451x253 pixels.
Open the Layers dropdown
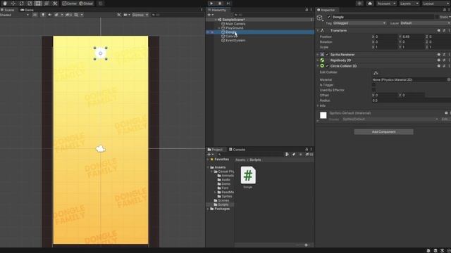(409, 4)
